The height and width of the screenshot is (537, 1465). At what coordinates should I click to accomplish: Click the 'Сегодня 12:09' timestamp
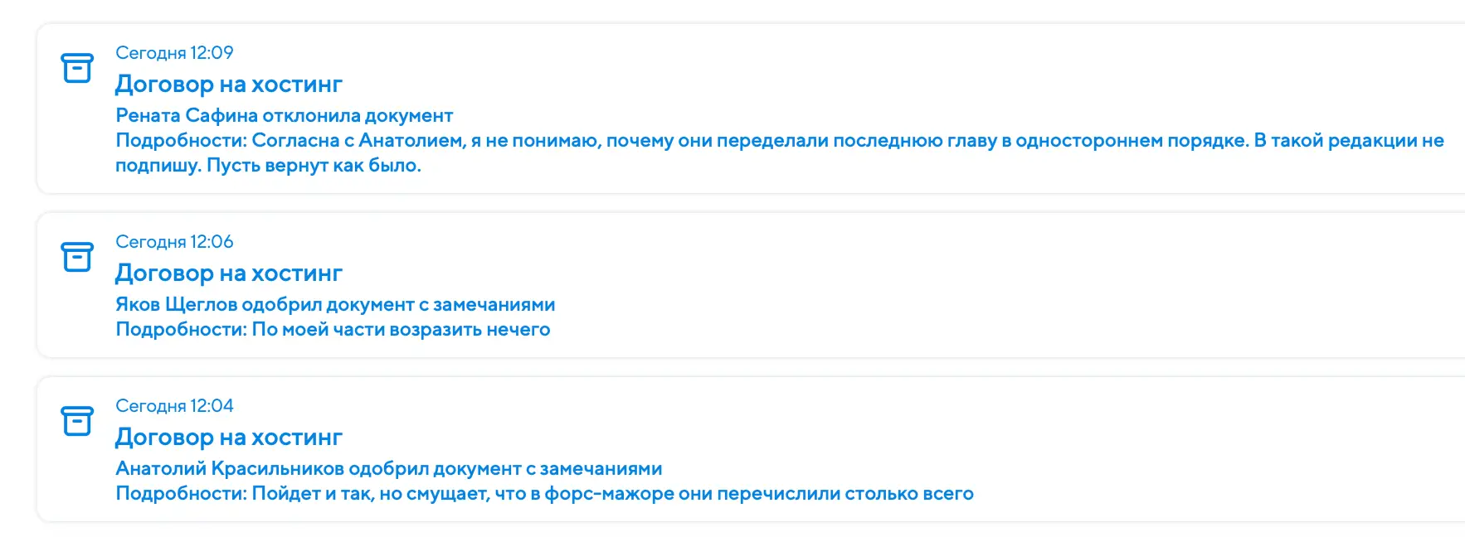(x=174, y=53)
